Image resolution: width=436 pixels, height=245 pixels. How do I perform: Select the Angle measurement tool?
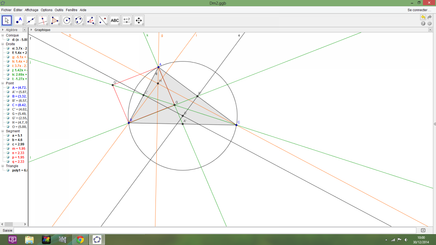pyautogui.click(x=91, y=20)
